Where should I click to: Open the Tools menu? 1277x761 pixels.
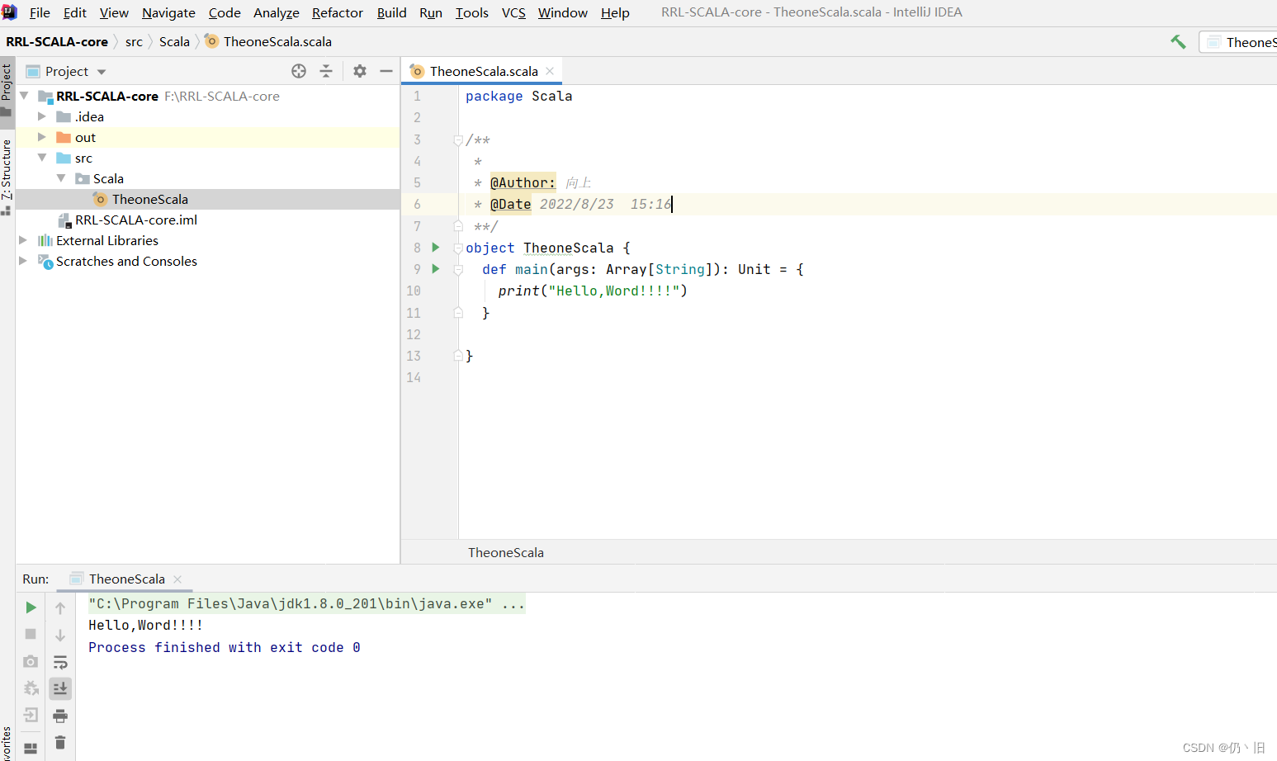[472, 12]
